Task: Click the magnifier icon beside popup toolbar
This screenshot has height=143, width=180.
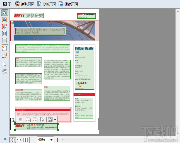Action: point(13,120)
